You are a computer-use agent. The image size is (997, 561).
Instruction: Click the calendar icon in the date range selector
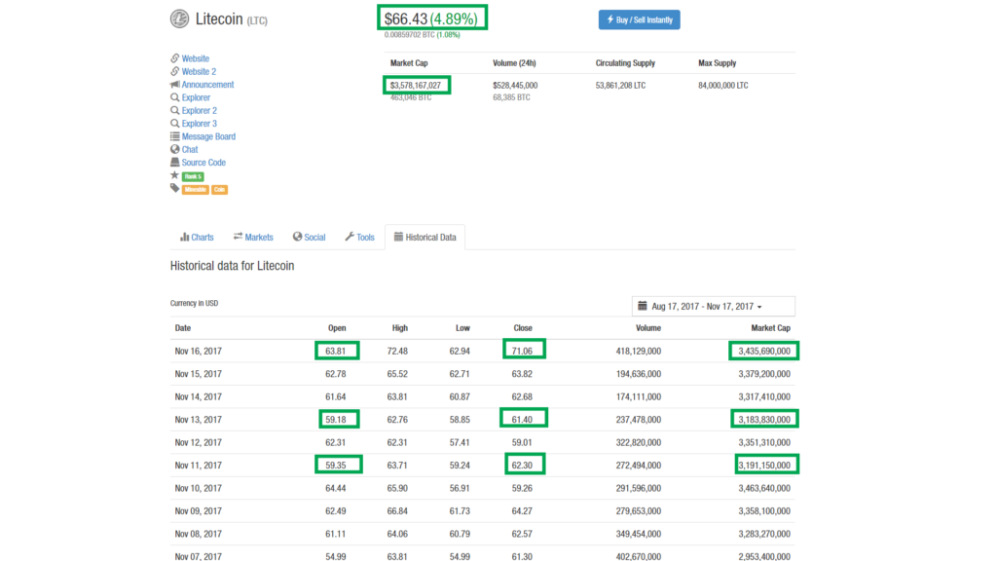click(x=641, y=305)
